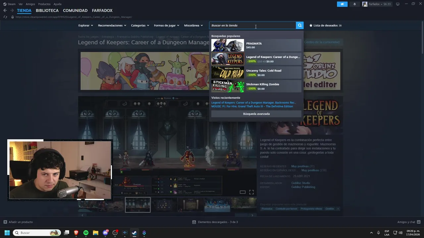Click the store search magnifier button
Image resolution: width=424 pixels, height=238 pixels.
pos(300,25)
